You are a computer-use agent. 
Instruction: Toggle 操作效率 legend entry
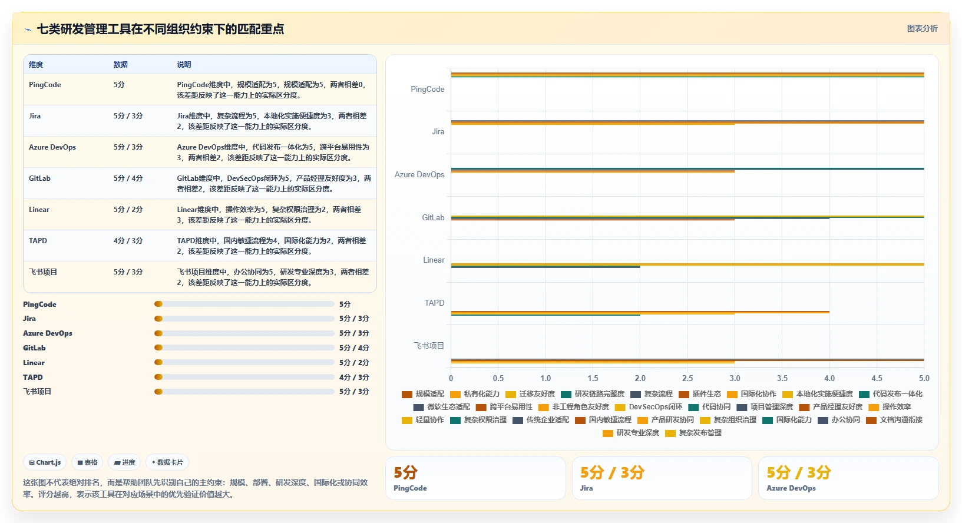click(890, 407)
